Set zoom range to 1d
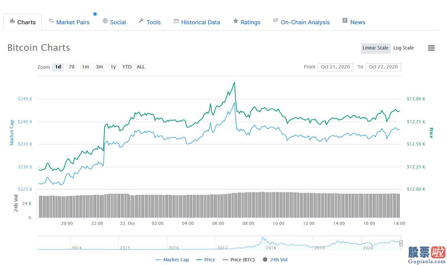 pos(58,67)
